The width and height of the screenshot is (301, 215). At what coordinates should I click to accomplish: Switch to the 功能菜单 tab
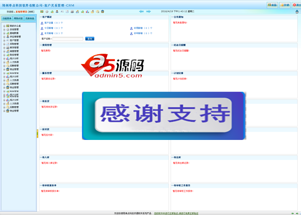[7, 19]
